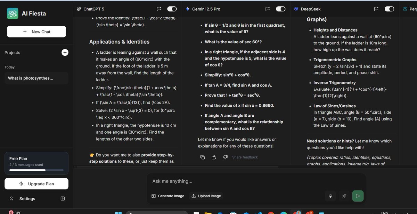The height and width of the screenshot is (214, 417).
Task: Click 'Prove that 1 + tan²θ = sec²θ.'
Action: (232, 95)
